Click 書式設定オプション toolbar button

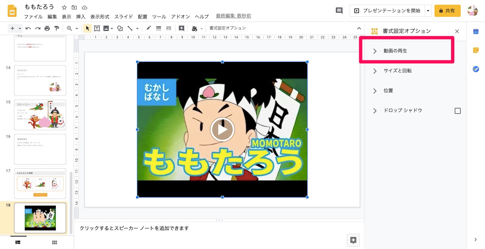coord(228,28)
